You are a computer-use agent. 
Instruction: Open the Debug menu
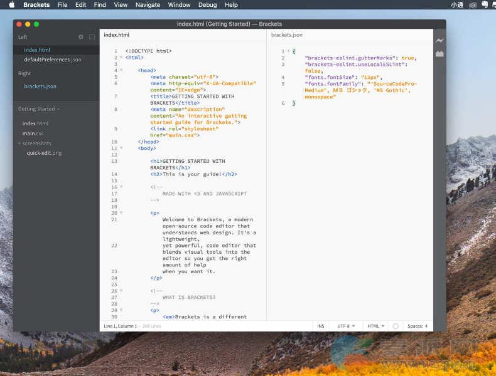pos(207,4)
